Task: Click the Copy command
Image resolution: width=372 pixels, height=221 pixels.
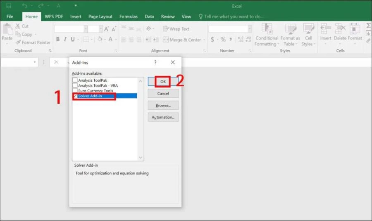Action: coord(24,34)
